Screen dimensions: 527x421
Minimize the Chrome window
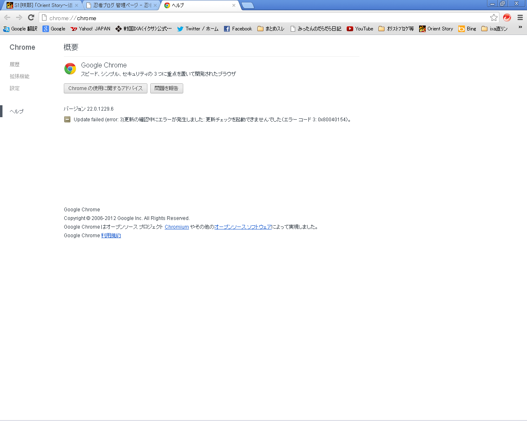click(x=492, y=4)
